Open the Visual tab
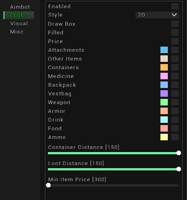Viewport: 187px width, 200px height. click(x=19, y=24)
